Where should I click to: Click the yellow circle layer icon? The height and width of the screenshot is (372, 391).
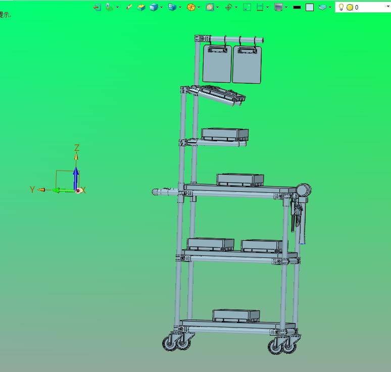350,8
